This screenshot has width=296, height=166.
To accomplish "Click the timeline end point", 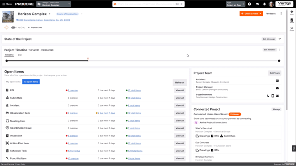I will point(279,61).
